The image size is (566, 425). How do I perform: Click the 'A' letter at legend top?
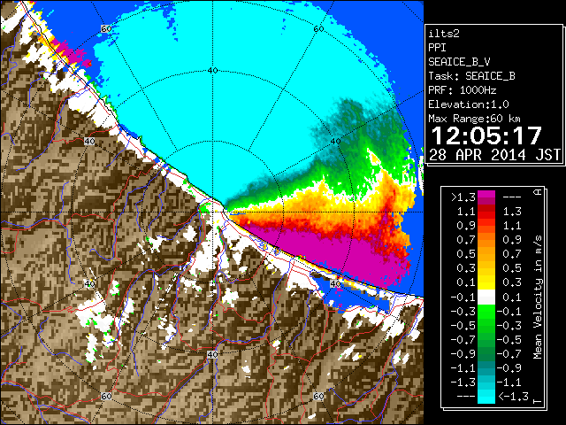click(538, 192)
